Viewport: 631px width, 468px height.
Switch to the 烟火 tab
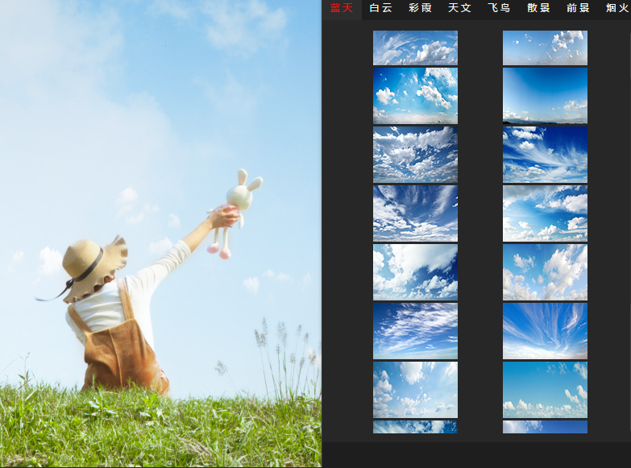[618, 8]
